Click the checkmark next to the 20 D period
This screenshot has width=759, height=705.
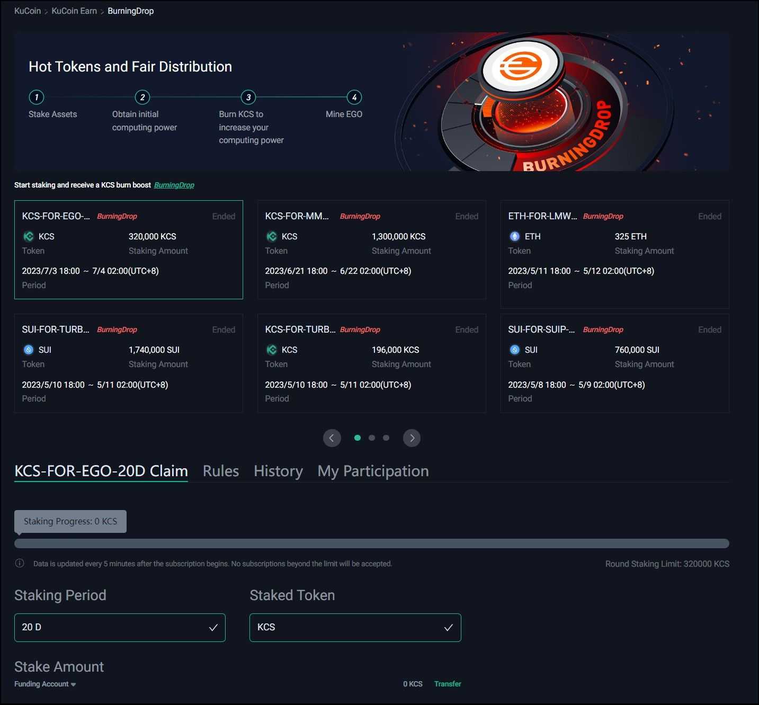pyautogui.click(x=213, y=627)
